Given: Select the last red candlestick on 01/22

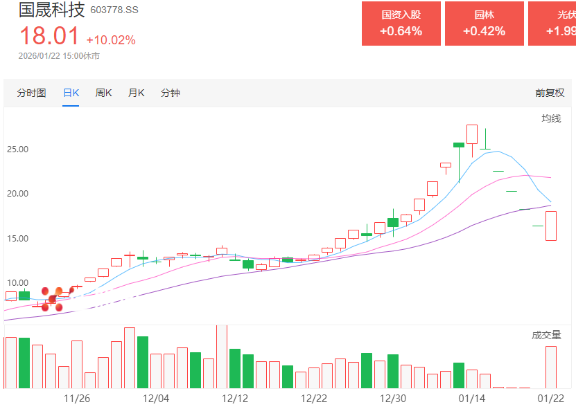Looking at the screenshot, I should point(551,226).
